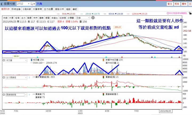The width and height of the screenshot is (192, 115).
Task: Toggle the 本益比 overlay
Action: 54,18
